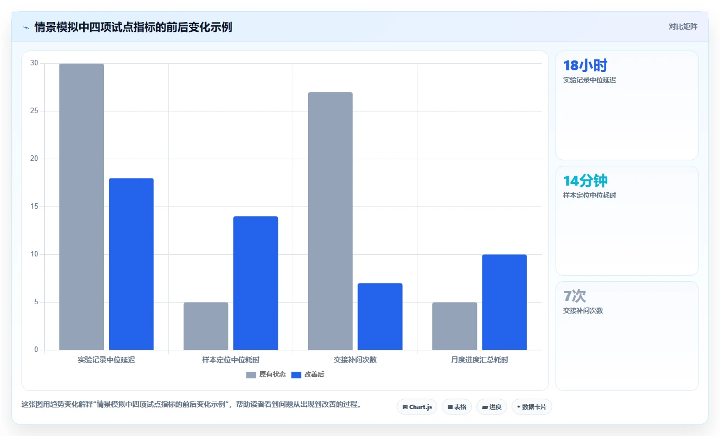Select the 数据卡片 chip
Image resolution: width=720 pixels, height=436 pixels.
coord(532,407)
